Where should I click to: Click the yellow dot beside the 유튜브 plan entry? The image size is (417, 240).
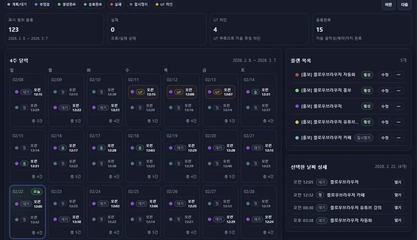[x=296, y=122]
